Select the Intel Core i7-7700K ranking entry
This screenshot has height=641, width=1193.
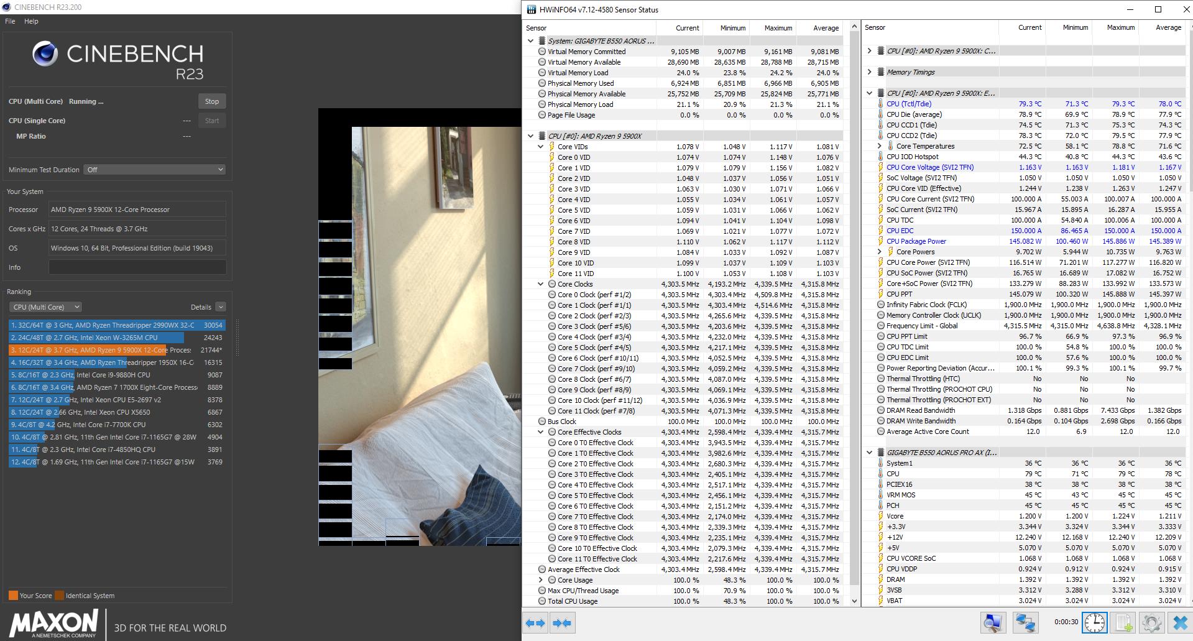pos(117,425)
